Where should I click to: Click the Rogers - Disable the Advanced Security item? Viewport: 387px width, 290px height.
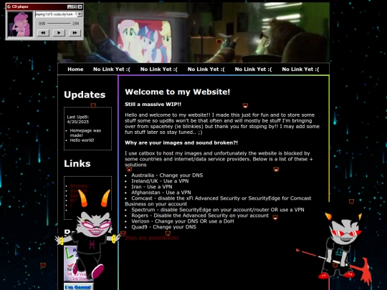[200, 216]
